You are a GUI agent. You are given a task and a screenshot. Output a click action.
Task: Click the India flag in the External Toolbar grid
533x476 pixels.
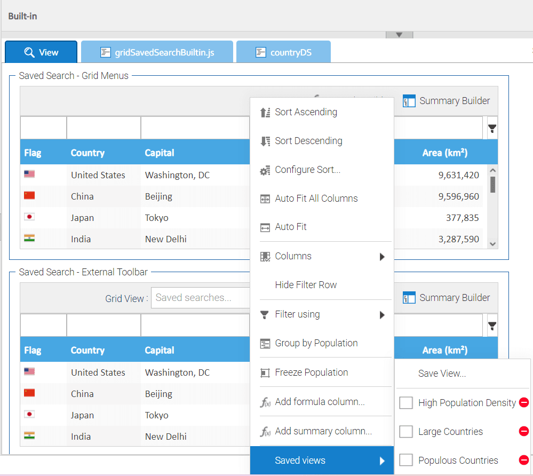point(29,435)
